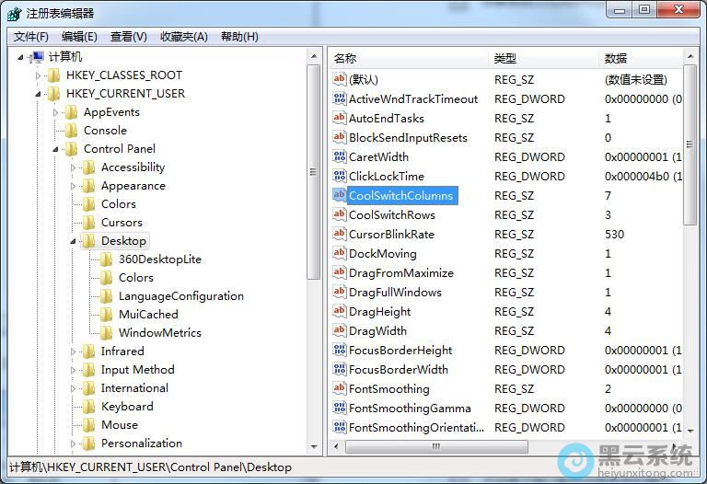The image size is (707, 484).
Task: Expand the AppEvents node arrow
Action: pos(56,112)
